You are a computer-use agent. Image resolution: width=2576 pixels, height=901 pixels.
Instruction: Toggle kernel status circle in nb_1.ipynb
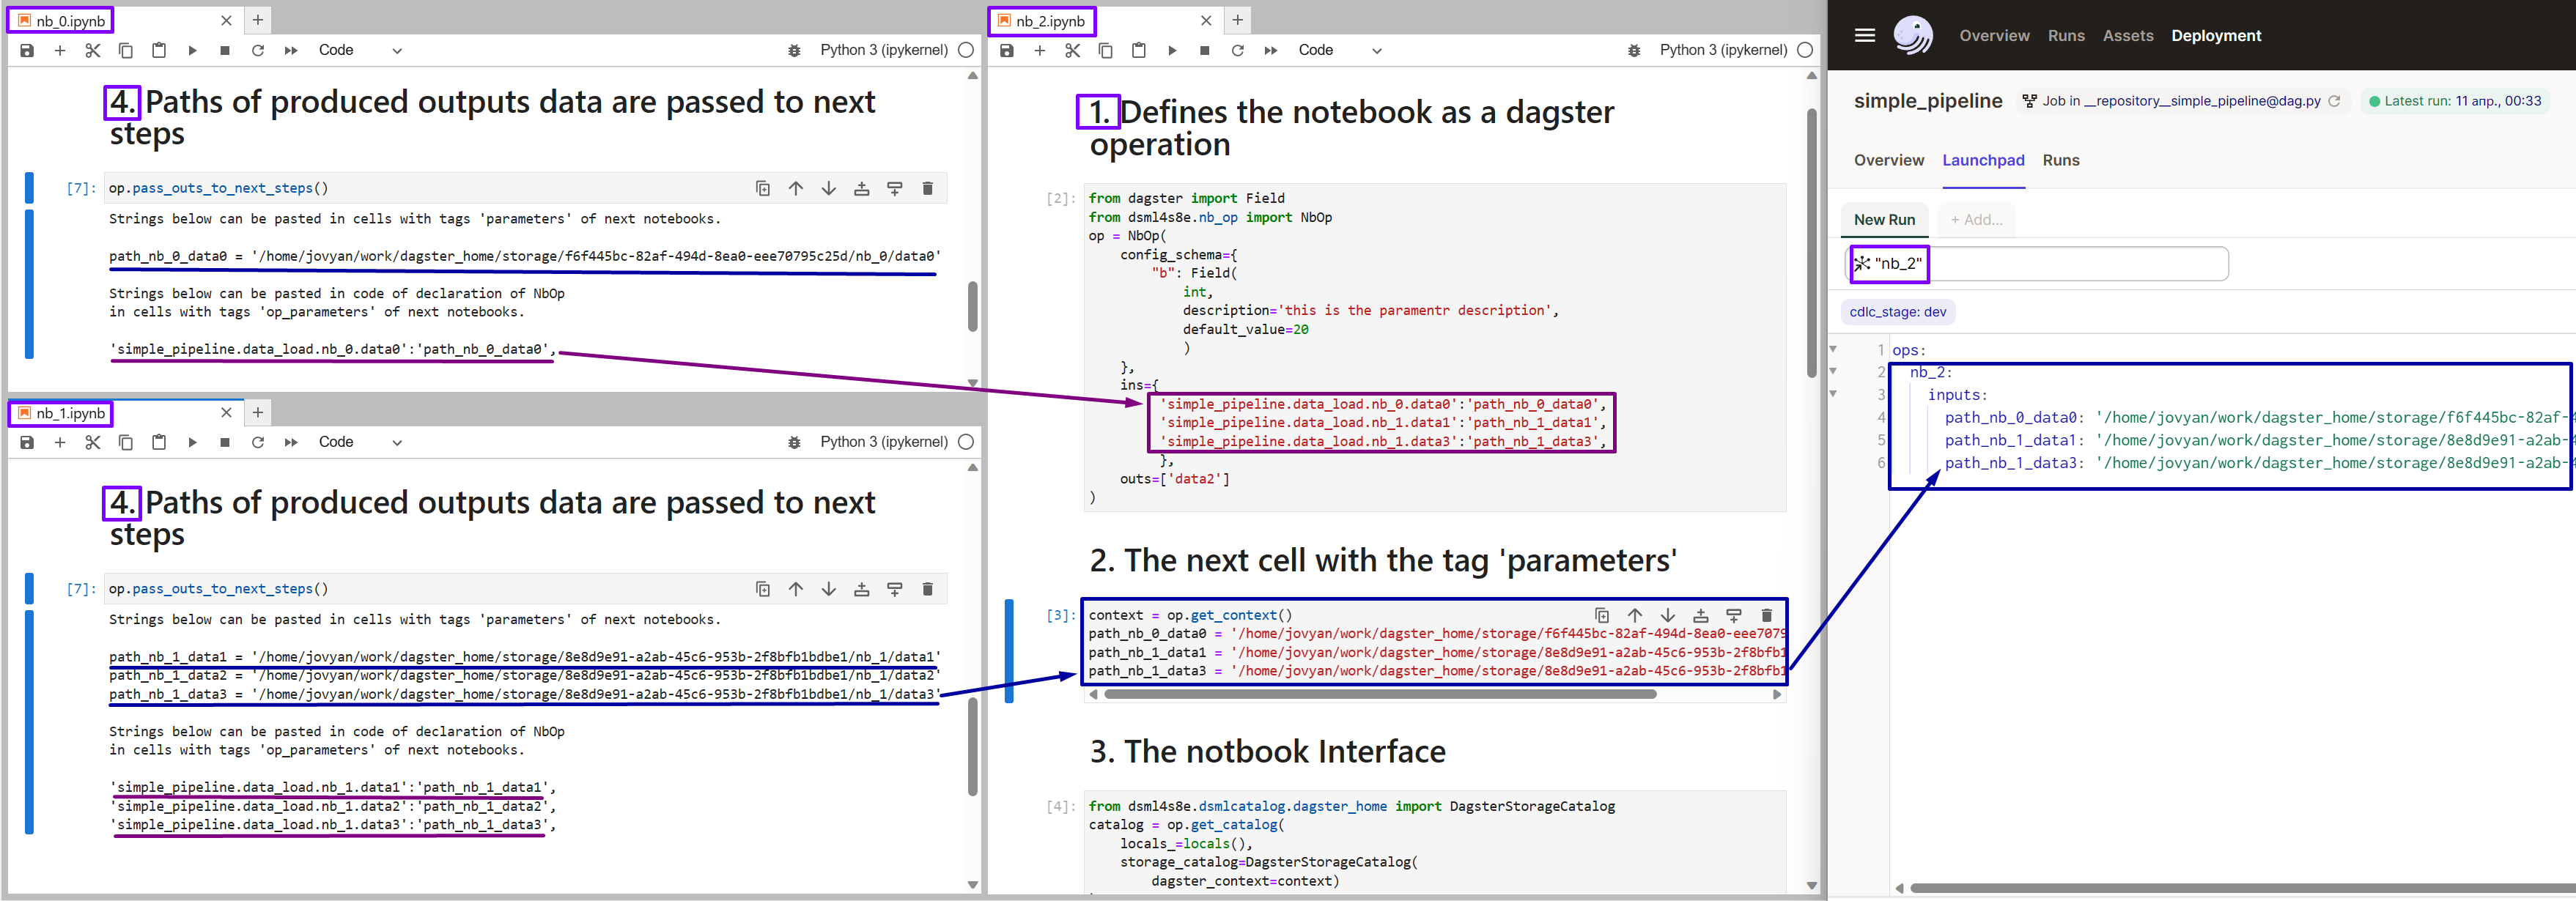[966, 442]
